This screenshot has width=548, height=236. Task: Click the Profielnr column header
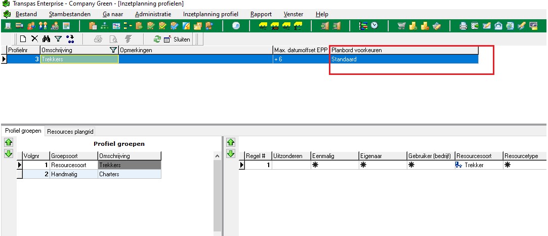tap(23, 50)
